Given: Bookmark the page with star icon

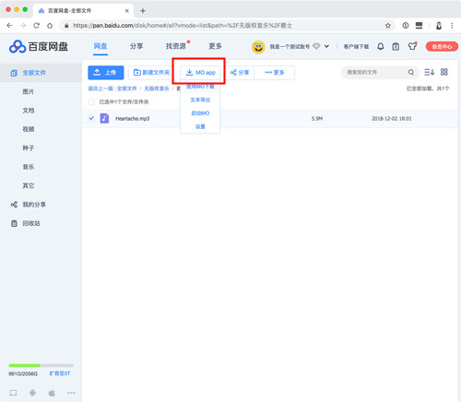Looking at the screenshot, I should click(x=388, y=26).
